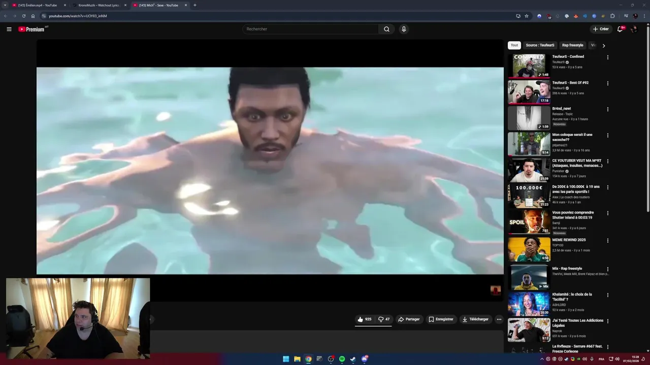
Task: Open Spotify from the taskbar
Action: pos(342,359)
